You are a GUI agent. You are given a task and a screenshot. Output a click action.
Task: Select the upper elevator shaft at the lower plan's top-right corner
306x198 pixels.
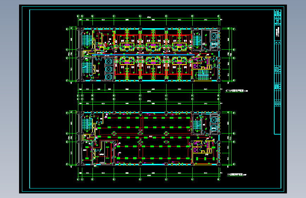tap(214, 120)
